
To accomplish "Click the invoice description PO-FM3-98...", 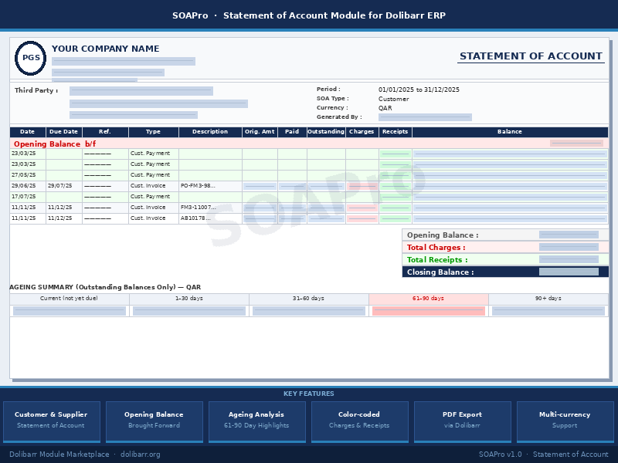I will [x=198, y=186].
